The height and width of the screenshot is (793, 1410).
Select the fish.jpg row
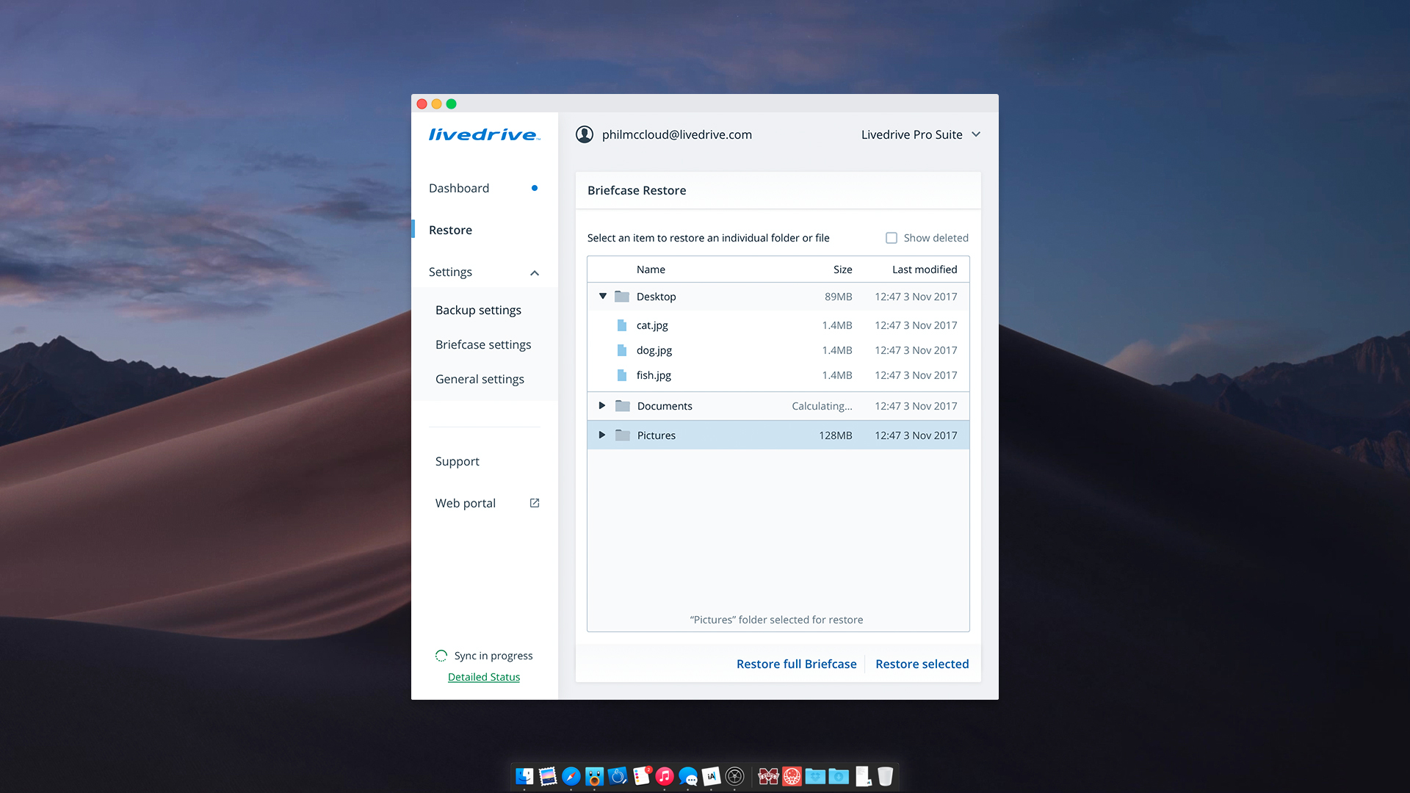tap(778, 375)
